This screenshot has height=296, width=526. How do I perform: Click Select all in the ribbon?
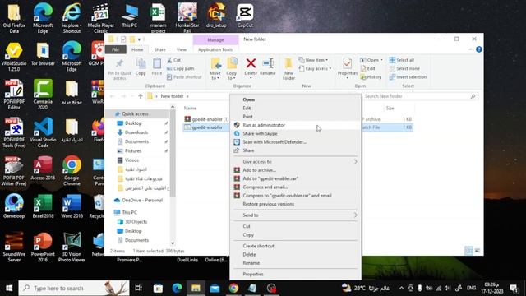pyautogui.click(x=402, y=60)
